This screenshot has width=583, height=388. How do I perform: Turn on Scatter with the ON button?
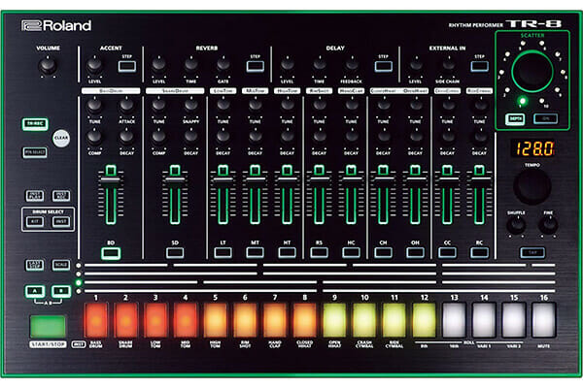click(x=545, y=118)
